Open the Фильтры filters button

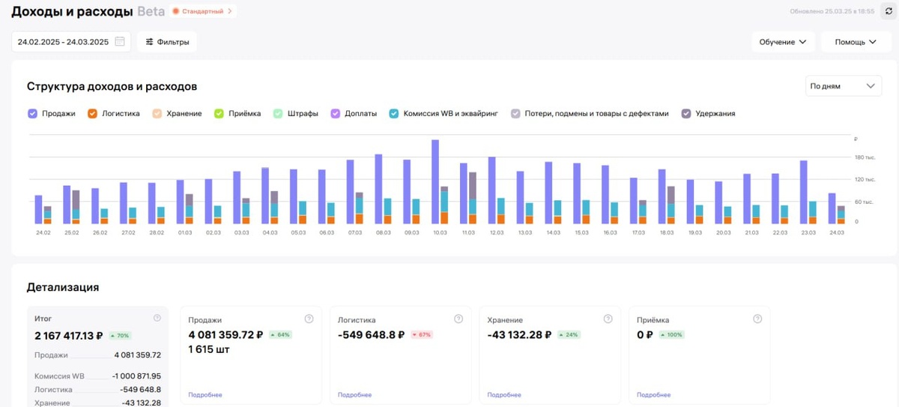(167, 42)
